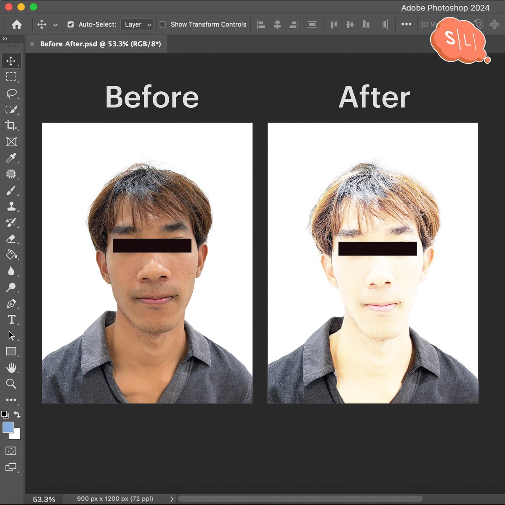
Task: Select the Move tool
Action: [x=11, y=61]
